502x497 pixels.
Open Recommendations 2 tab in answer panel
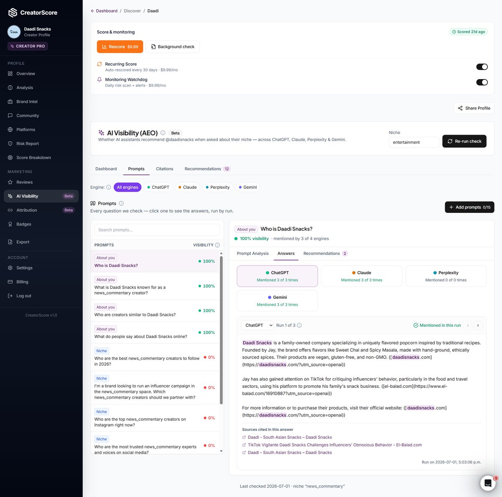[325, 254]
